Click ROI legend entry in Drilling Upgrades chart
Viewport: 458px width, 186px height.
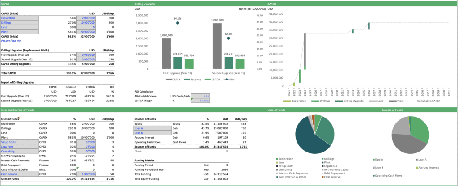click(229, 80)
